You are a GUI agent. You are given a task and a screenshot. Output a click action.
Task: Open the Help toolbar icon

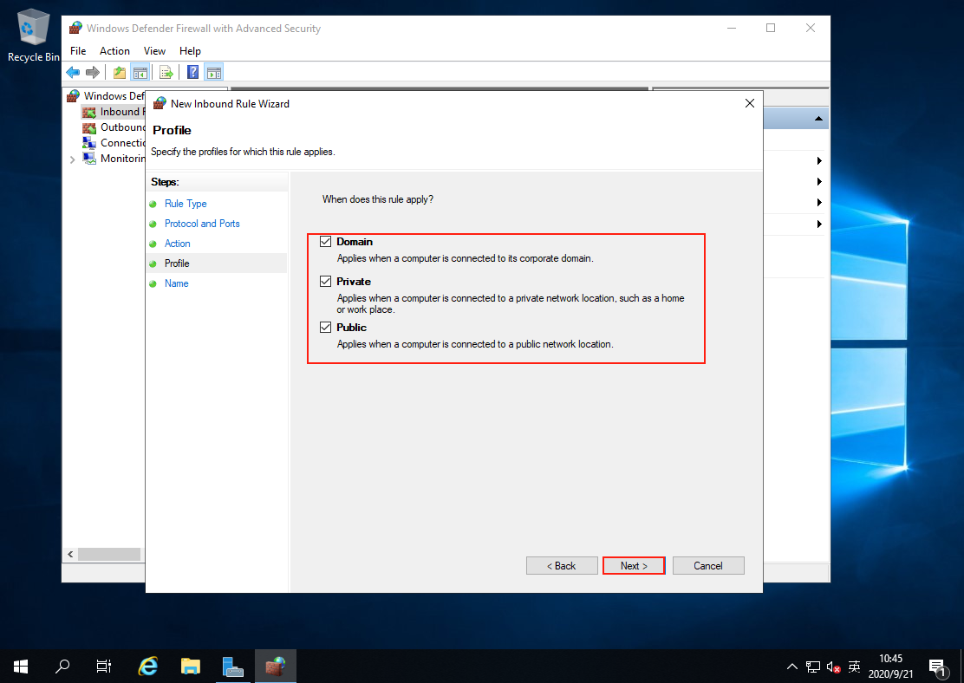[192, 73]
